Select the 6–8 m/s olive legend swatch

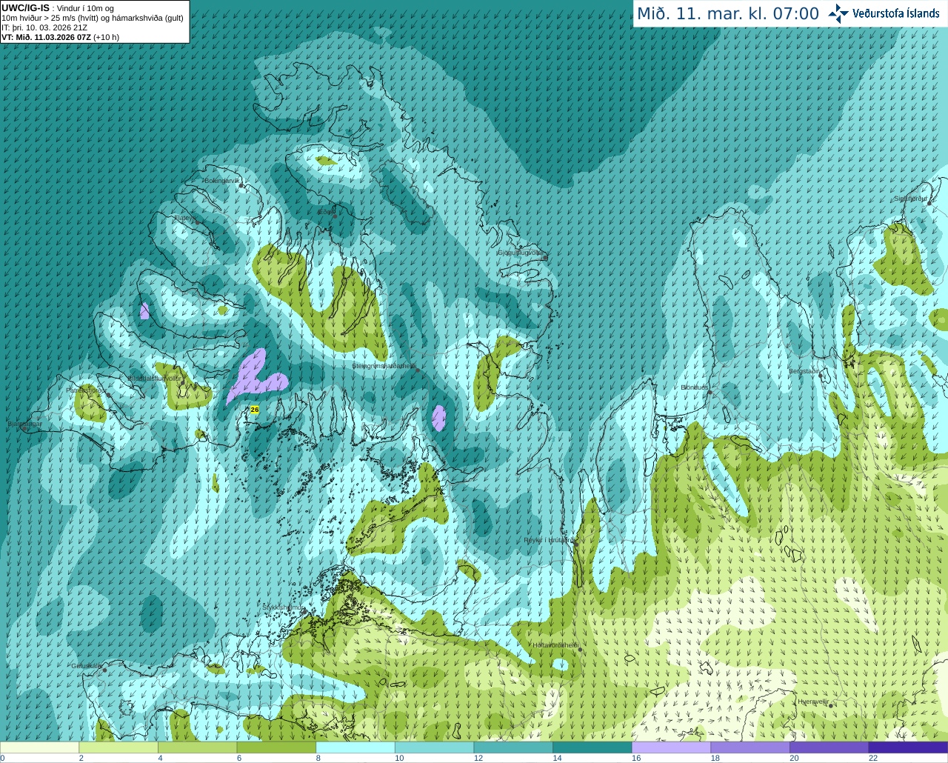coord(276,747)
